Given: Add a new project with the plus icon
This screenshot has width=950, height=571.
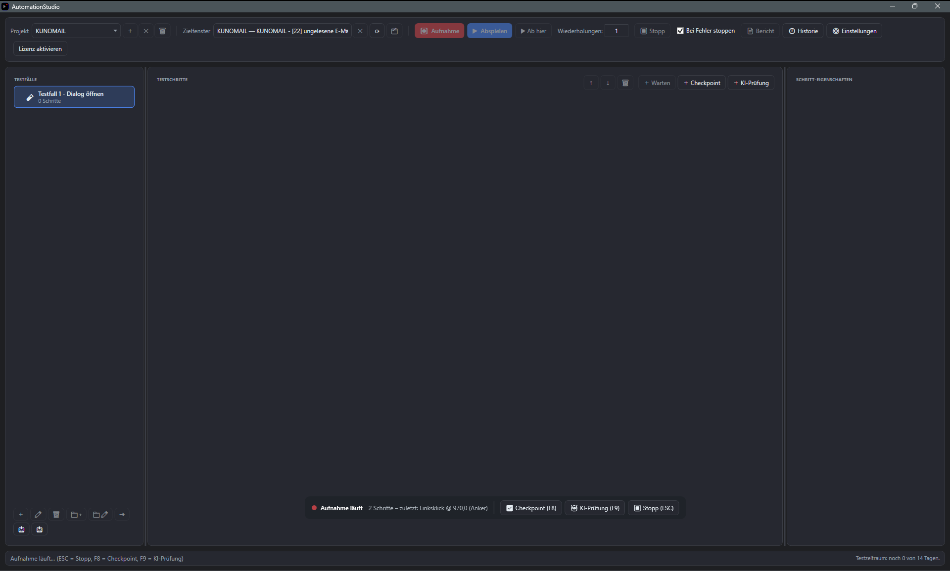Looking at the screenshot, I should coord(130,31).
